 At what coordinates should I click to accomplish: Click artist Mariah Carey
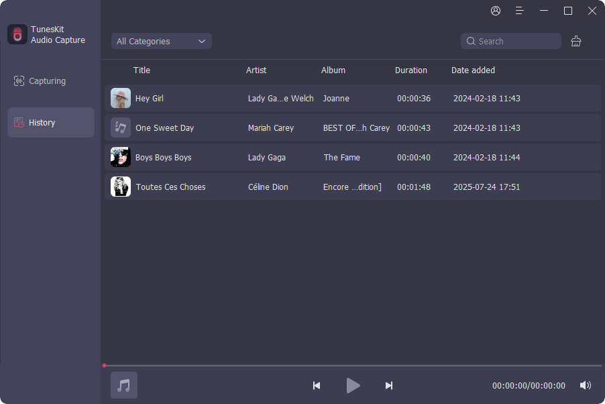pos(271,128)
